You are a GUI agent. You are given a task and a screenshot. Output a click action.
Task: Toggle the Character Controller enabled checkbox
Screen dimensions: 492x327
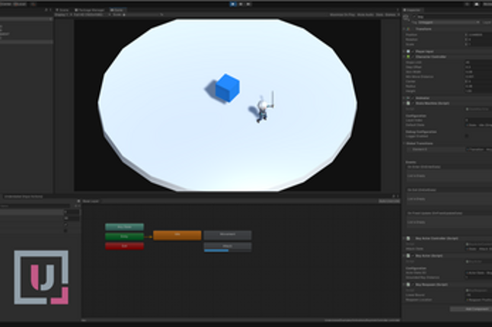tap(413, 57)
